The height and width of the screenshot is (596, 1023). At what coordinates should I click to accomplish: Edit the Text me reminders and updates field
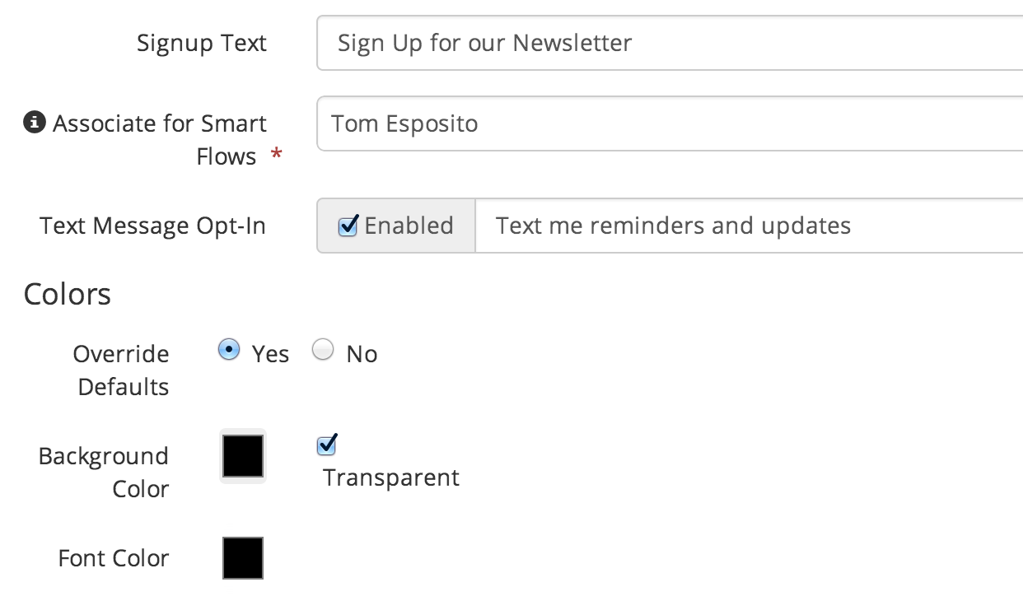tap(750, 226)
